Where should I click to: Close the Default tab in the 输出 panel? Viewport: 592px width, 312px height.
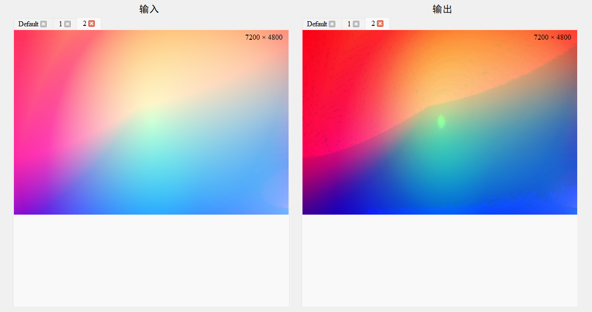(332, 24)
